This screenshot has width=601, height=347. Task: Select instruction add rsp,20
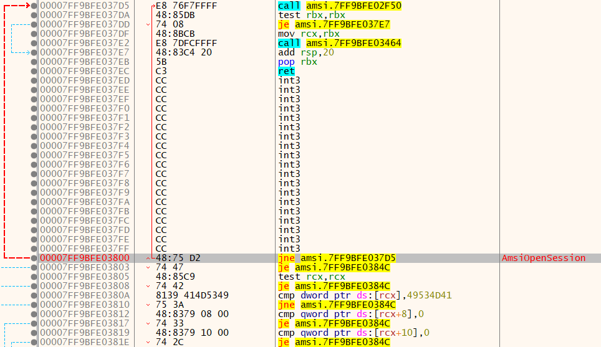click(x=306, y=52)
